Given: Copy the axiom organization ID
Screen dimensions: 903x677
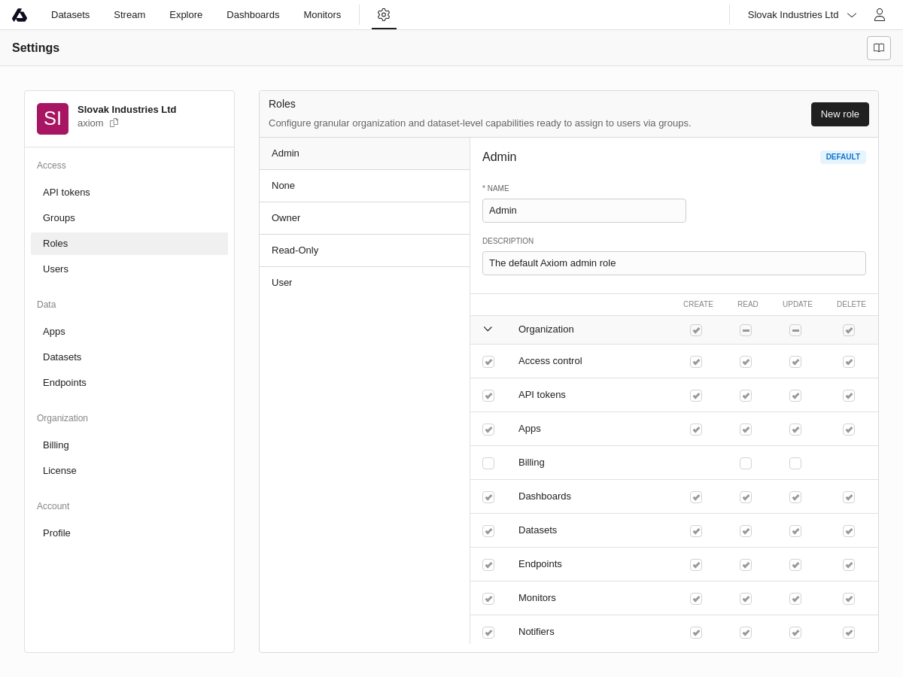Looking at the screenshot, I should click(x=114, y=123).
